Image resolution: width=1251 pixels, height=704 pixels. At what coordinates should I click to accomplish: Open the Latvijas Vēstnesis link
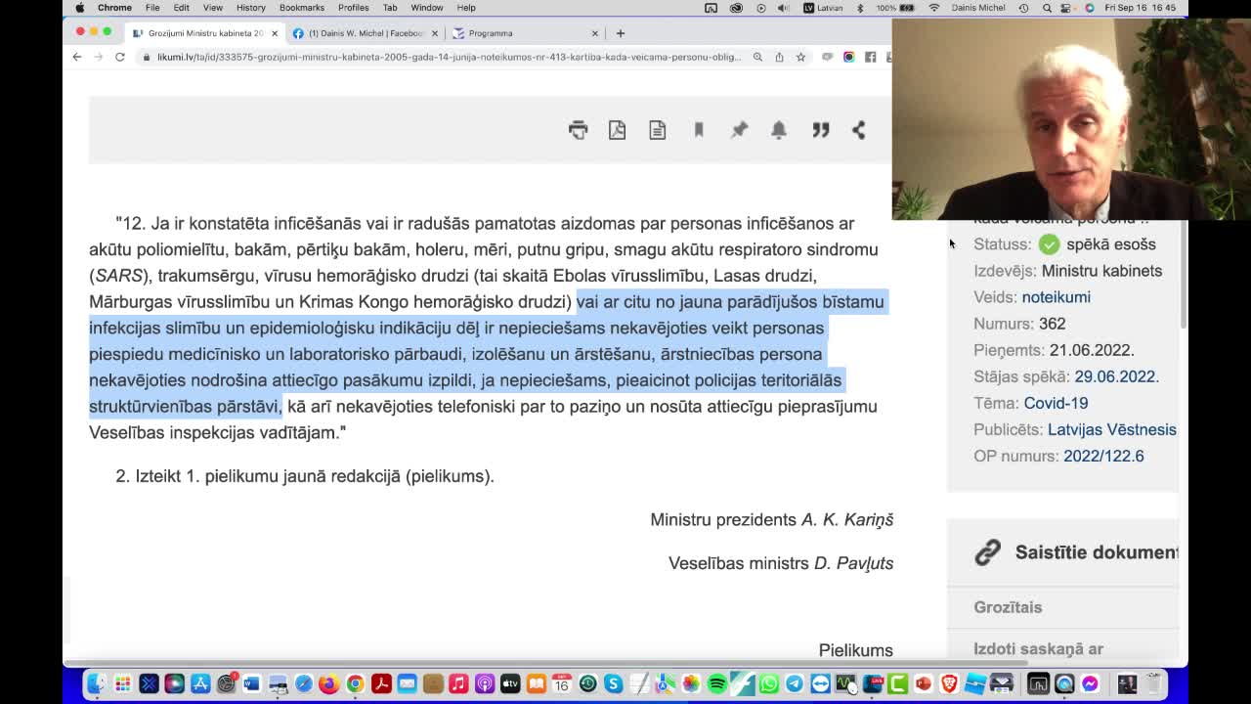click(1112, 429)
